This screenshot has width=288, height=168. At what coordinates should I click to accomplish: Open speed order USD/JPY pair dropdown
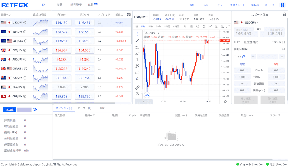coord(251,22)
